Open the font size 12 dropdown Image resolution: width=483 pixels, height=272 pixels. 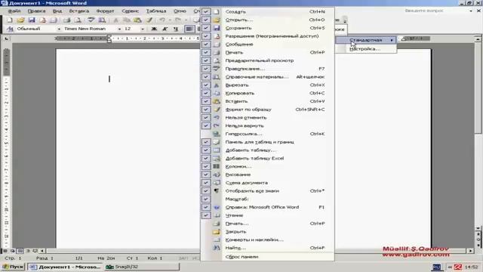pyautogui.click(x=143, y=29)
